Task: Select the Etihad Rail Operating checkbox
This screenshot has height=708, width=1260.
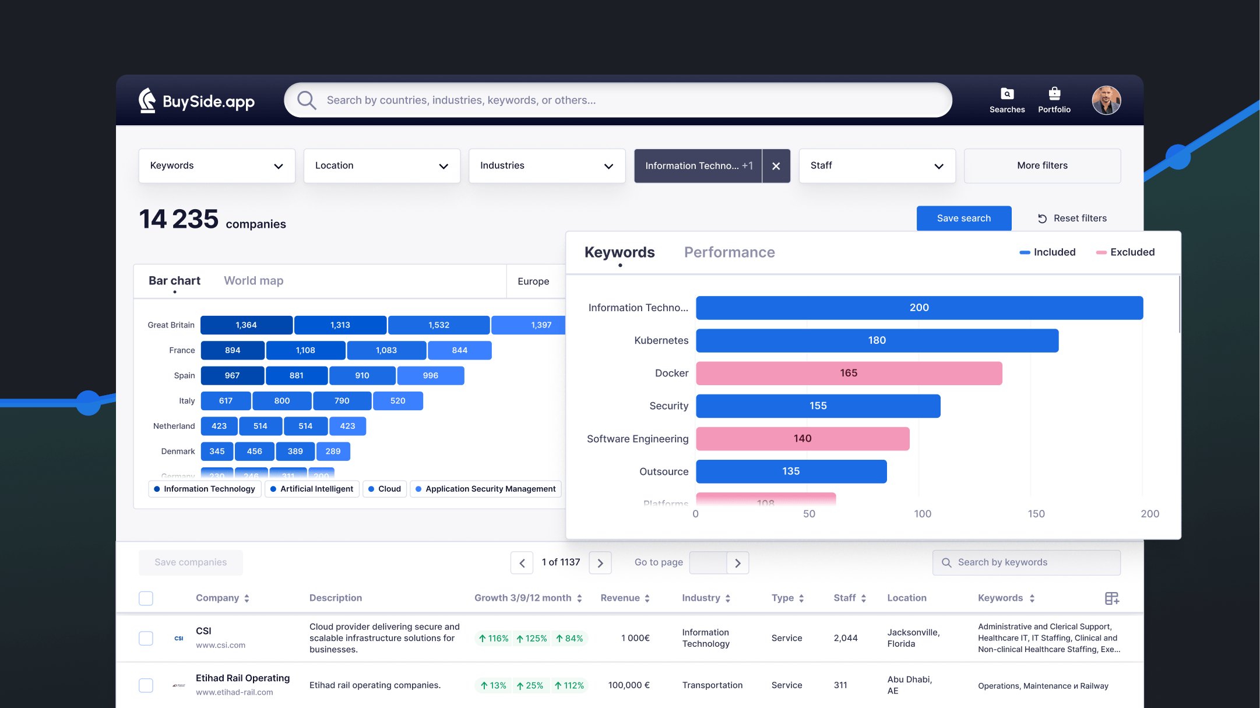Action: click(x=146, y=685)
